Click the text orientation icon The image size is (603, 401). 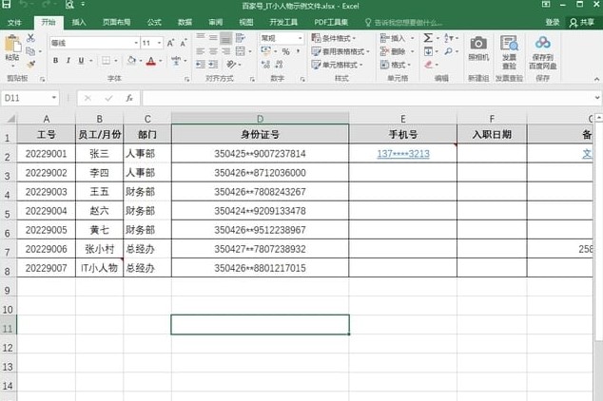click(x=231, y=65)
